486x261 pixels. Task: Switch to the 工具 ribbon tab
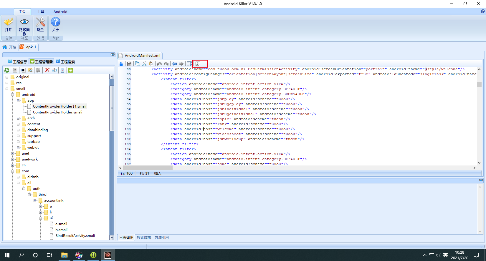(x=41, y=11)
